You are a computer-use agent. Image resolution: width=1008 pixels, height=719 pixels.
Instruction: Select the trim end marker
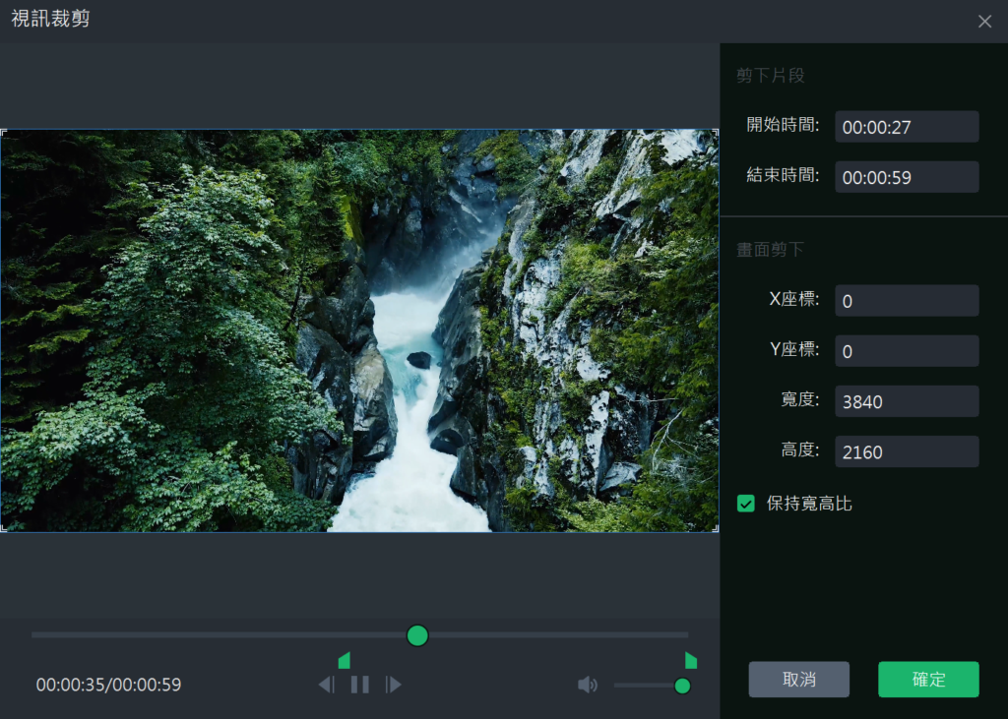coord(691,661)
